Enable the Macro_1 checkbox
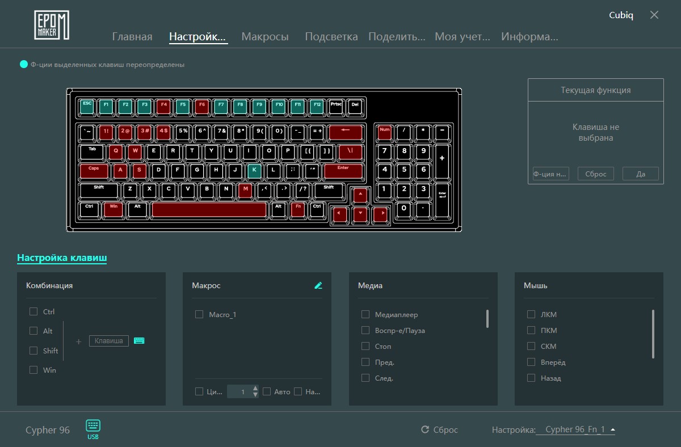This screenshot has width=681, height=447. click(x=199, y=314)
